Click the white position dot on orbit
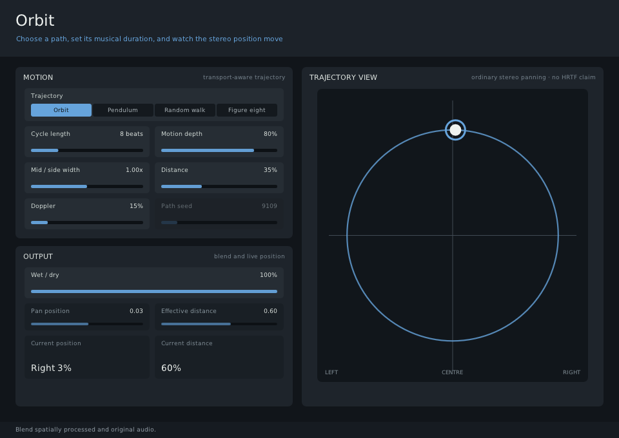This screenshot has width=619, height=438. [x=456, y=129]
